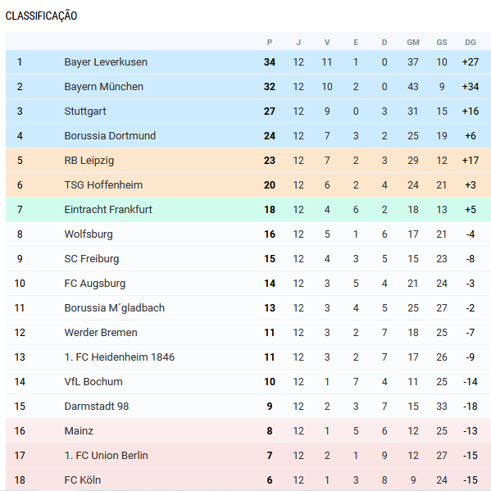The width and height of the screenshot is (491, 491).
Task: Open the Bayer Leverkusen team link
Action: (106, 62)
